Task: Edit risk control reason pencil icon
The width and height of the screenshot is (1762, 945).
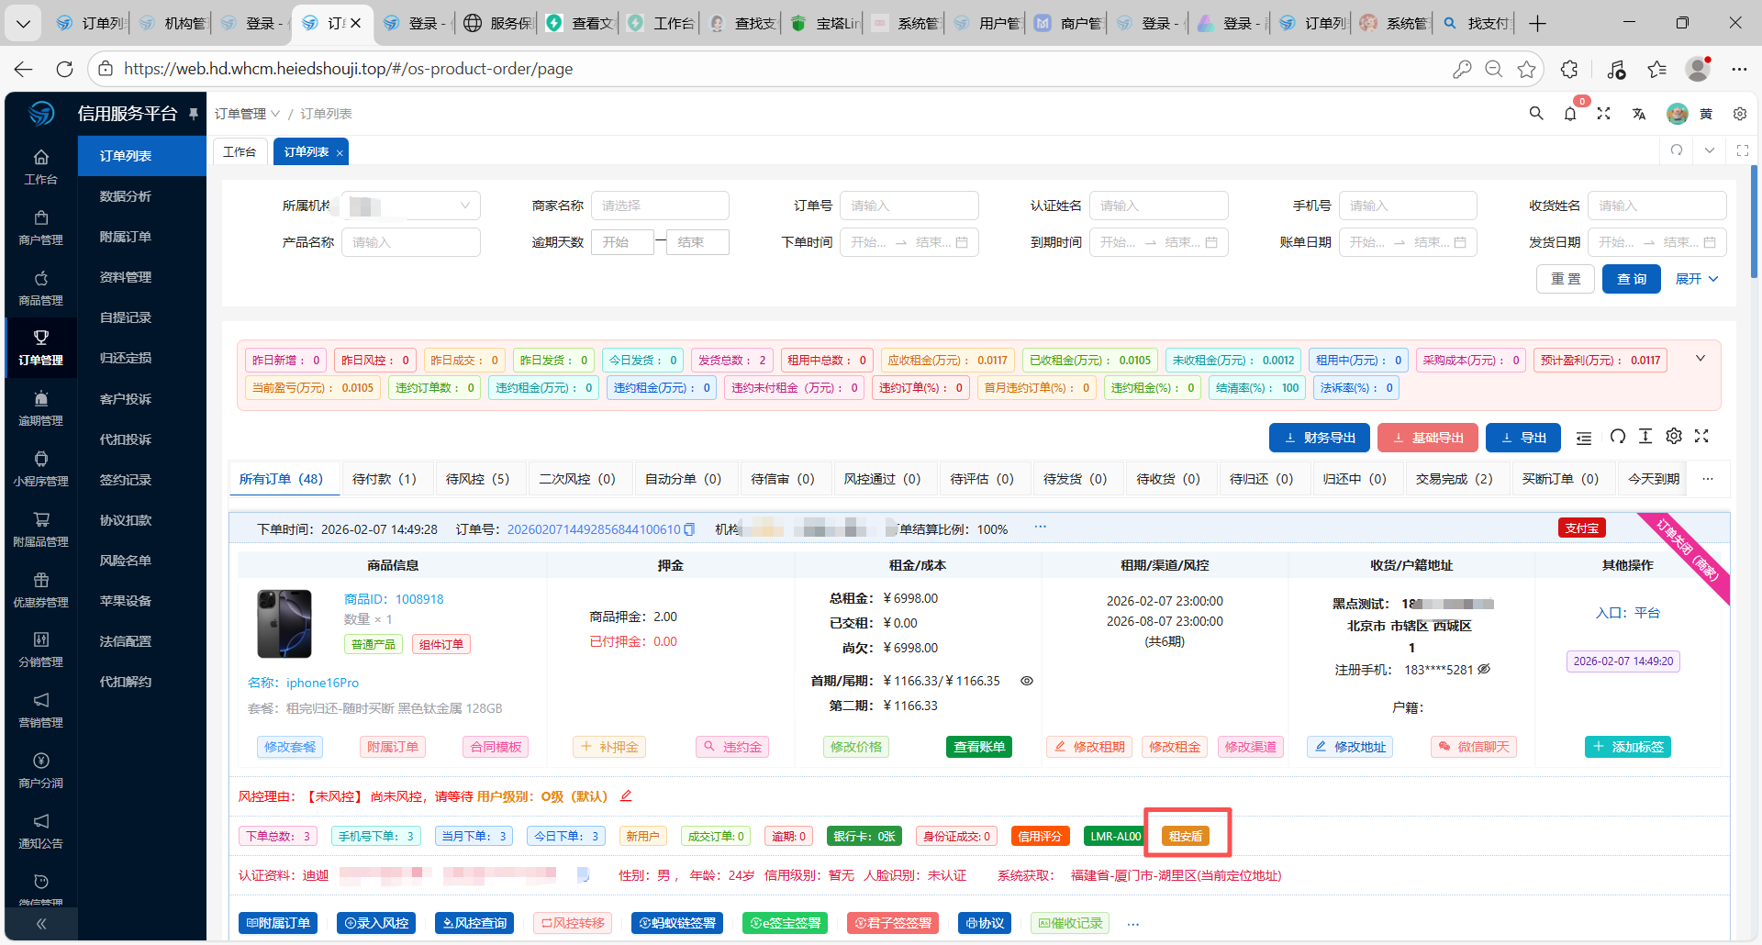Action: click(x=626, y=796)
